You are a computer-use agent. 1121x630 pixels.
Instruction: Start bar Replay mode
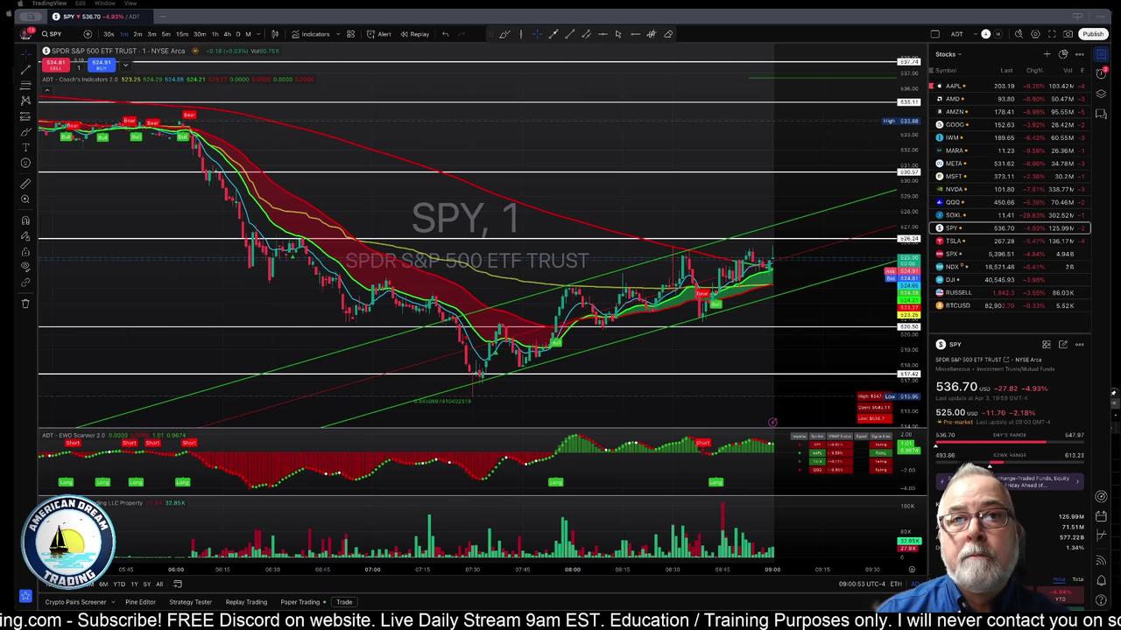pos(415,34)
